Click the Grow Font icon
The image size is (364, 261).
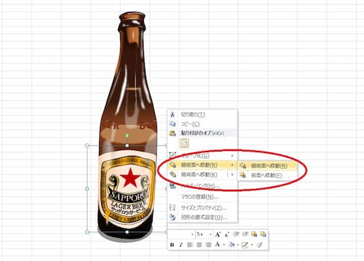click(x=218, y=234)
